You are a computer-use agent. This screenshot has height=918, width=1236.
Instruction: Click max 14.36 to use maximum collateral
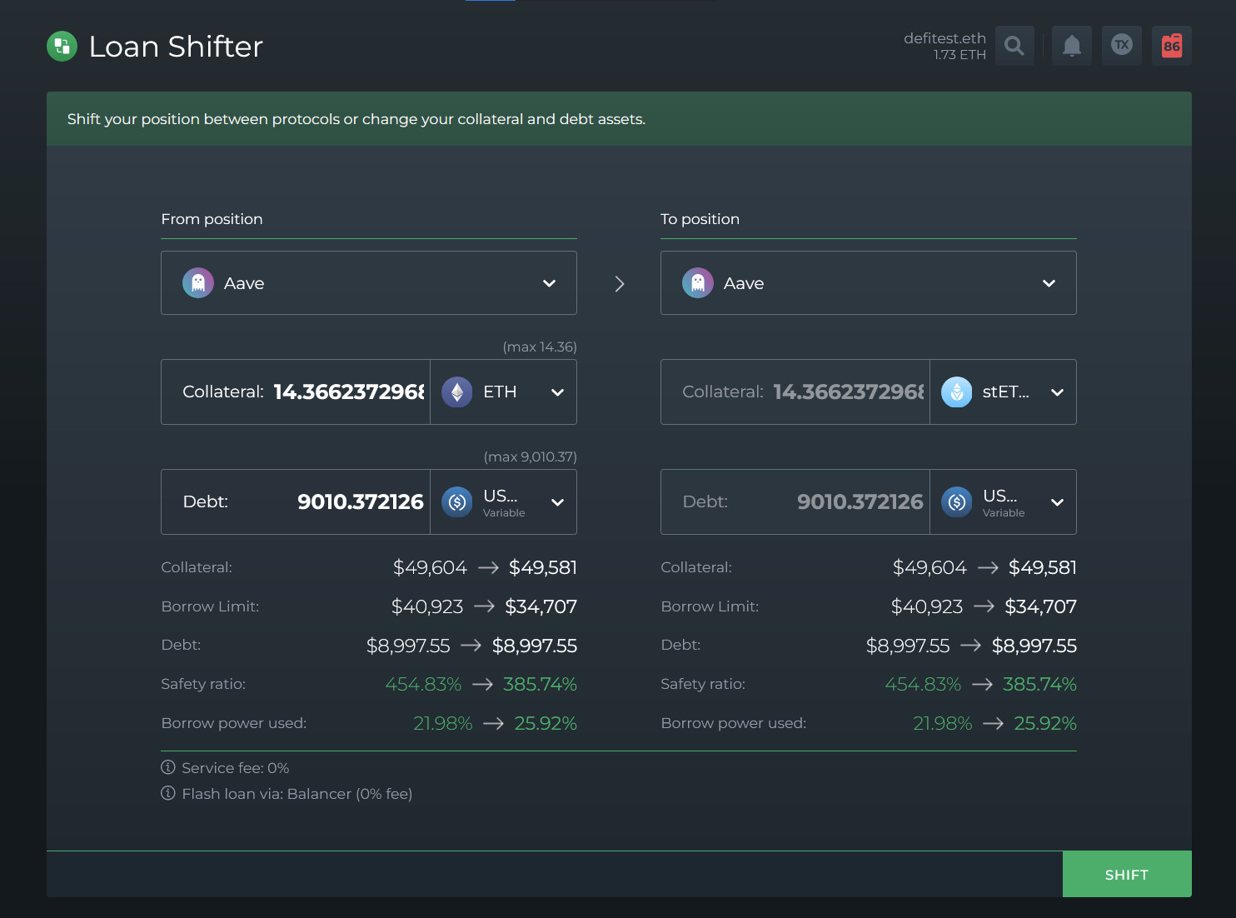point(540,347)
